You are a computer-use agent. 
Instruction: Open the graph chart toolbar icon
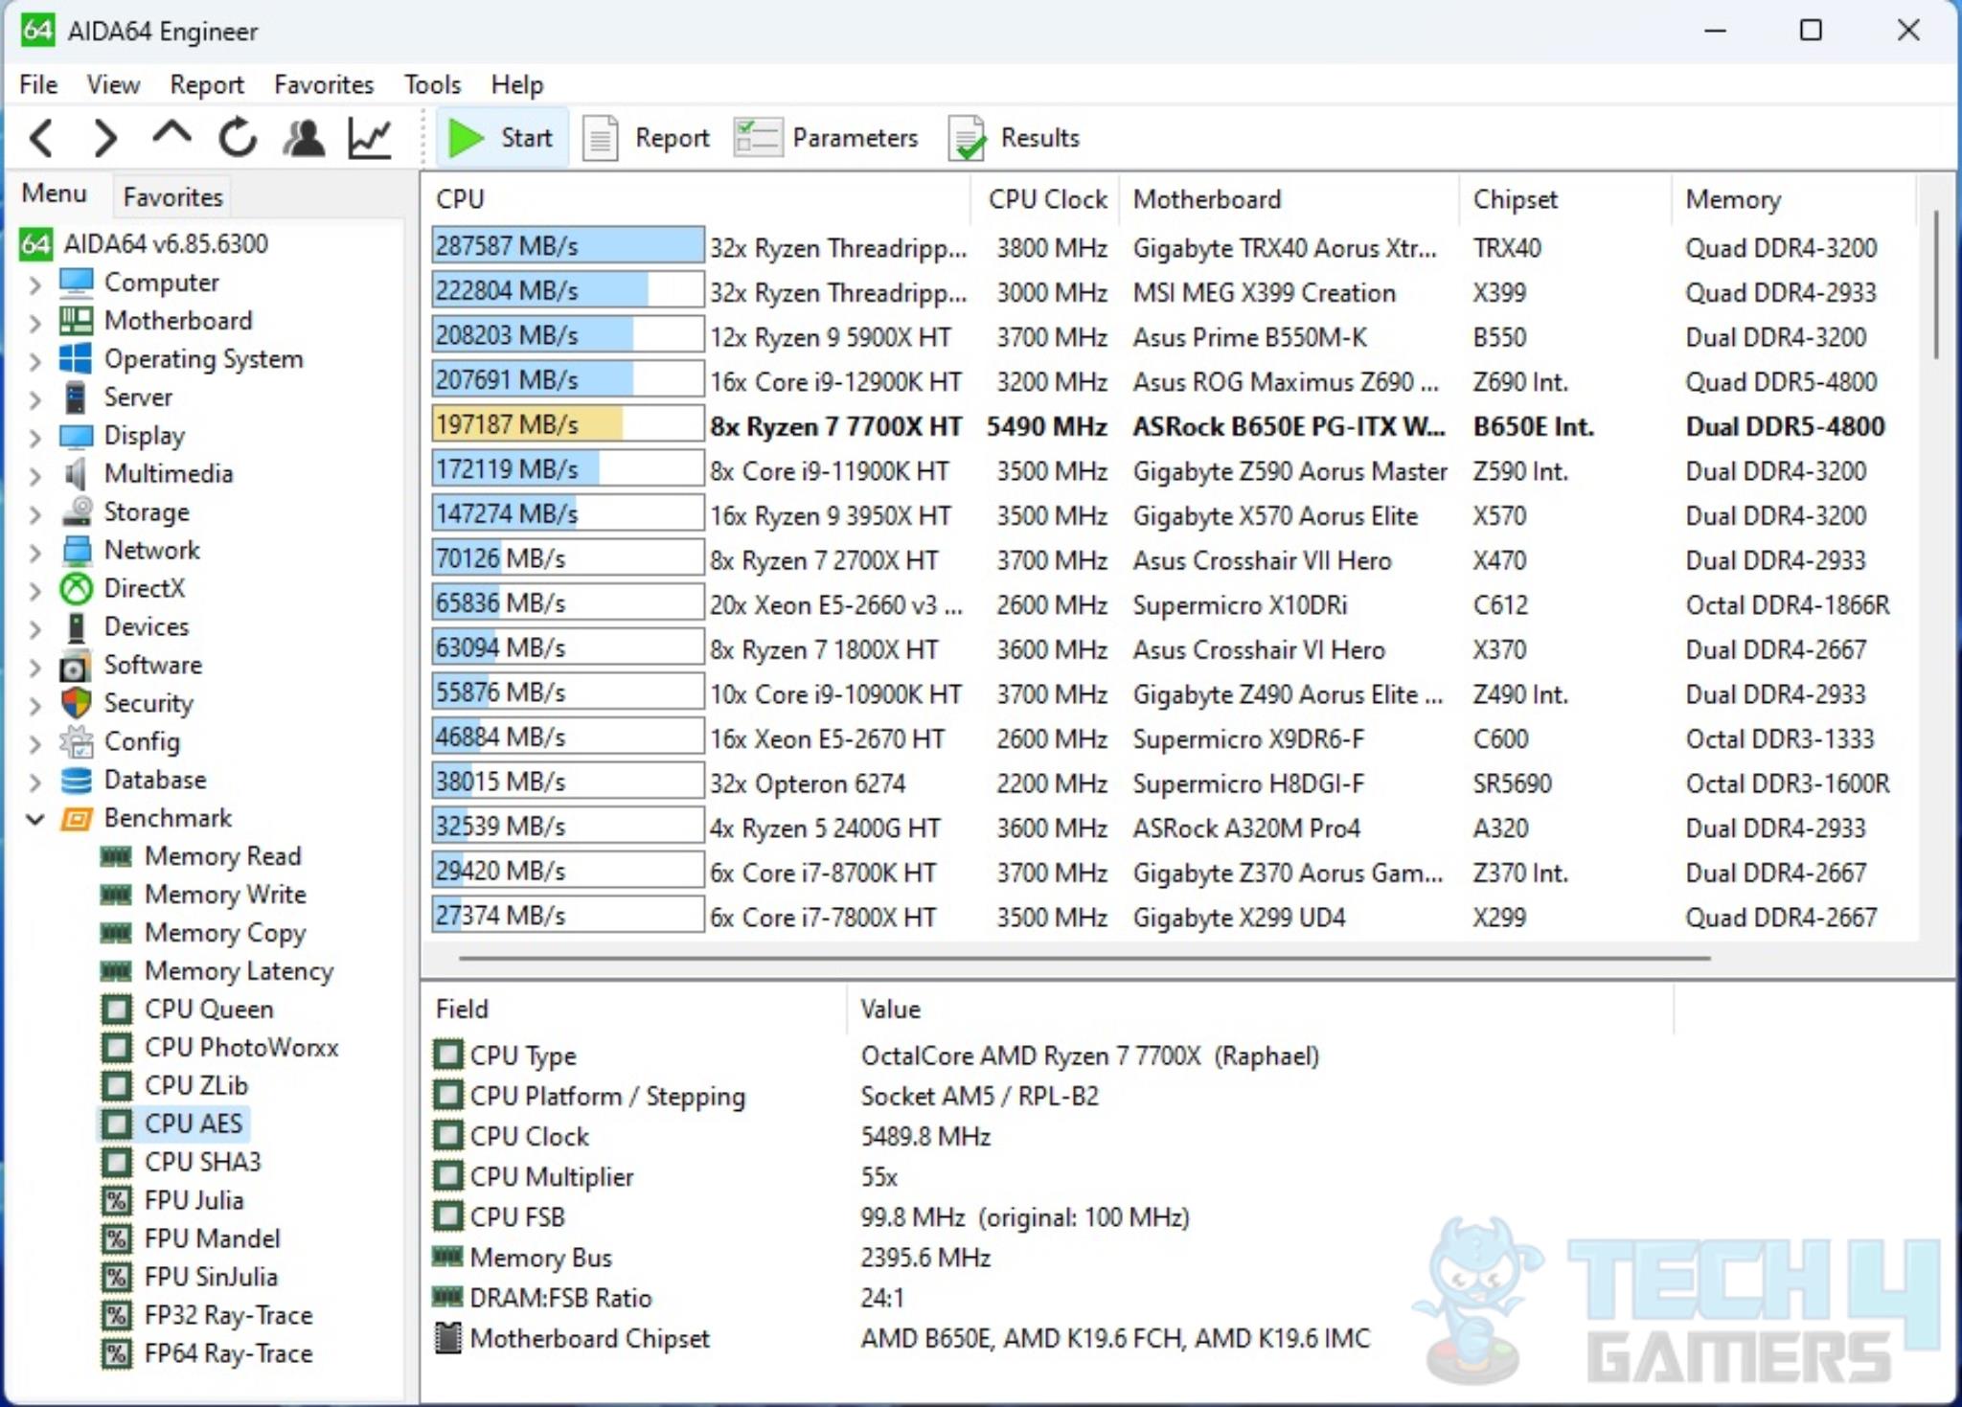(x=370, y=138)
